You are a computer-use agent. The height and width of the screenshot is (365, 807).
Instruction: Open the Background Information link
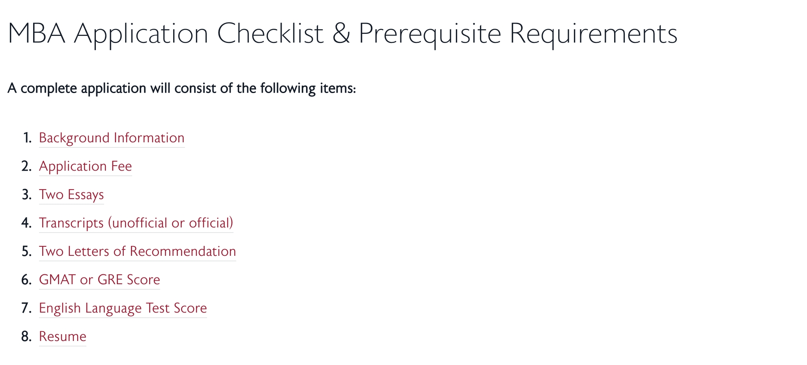(x=112, y=138)
